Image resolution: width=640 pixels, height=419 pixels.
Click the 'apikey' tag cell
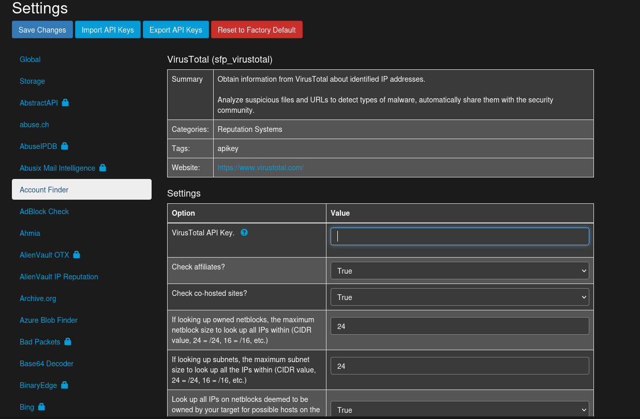pos(404,148)
